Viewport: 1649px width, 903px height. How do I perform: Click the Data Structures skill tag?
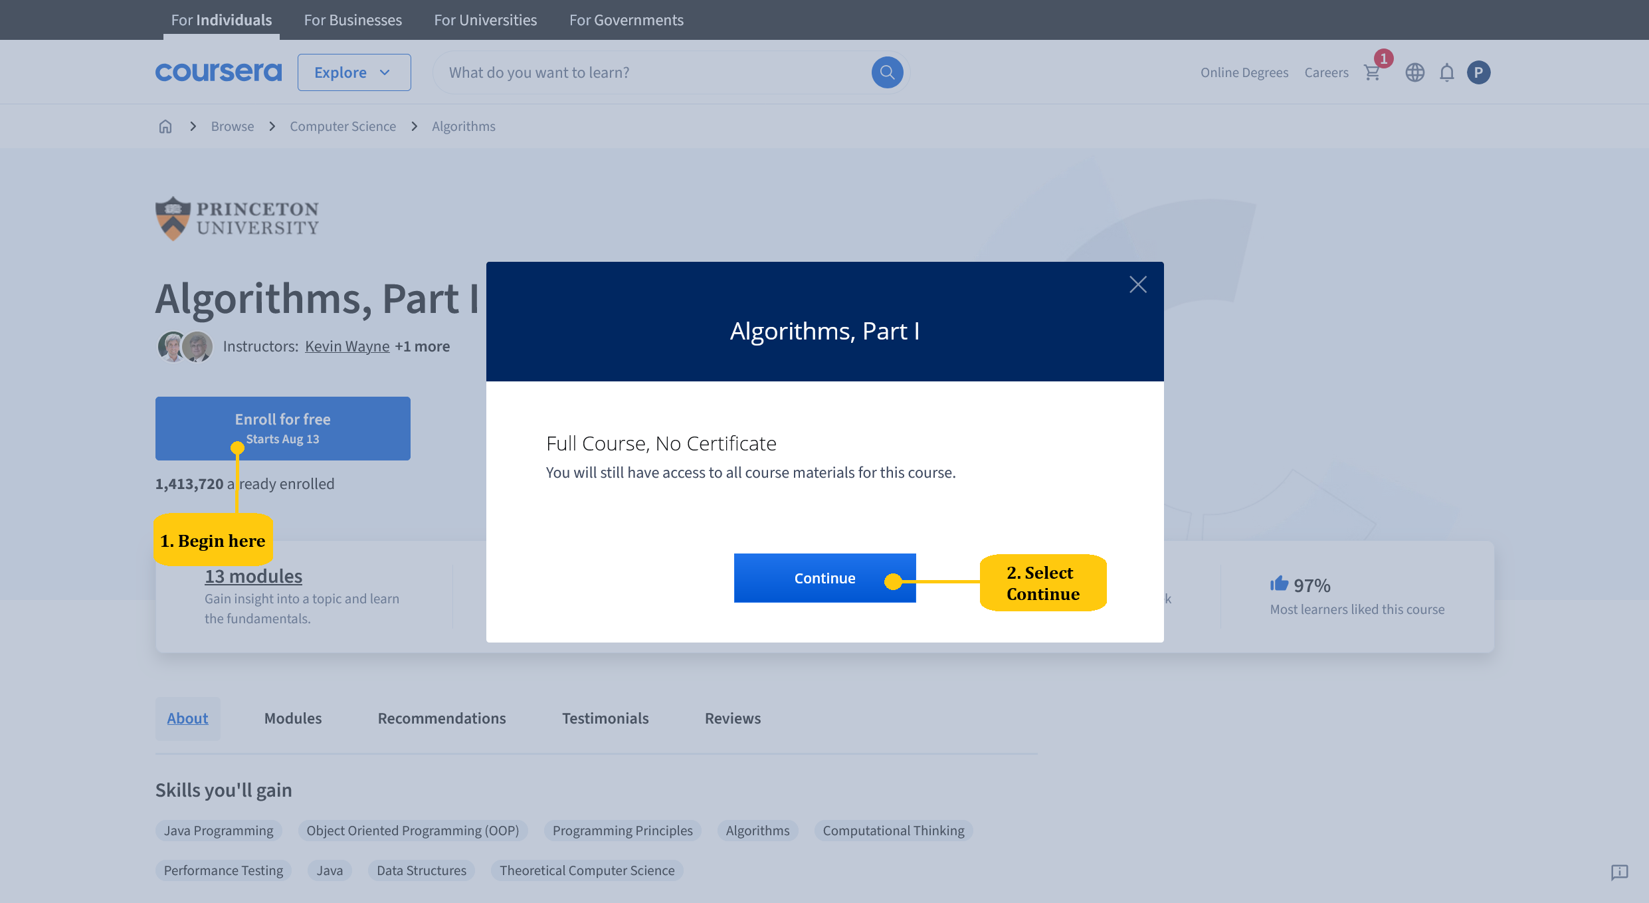point(421,870)
